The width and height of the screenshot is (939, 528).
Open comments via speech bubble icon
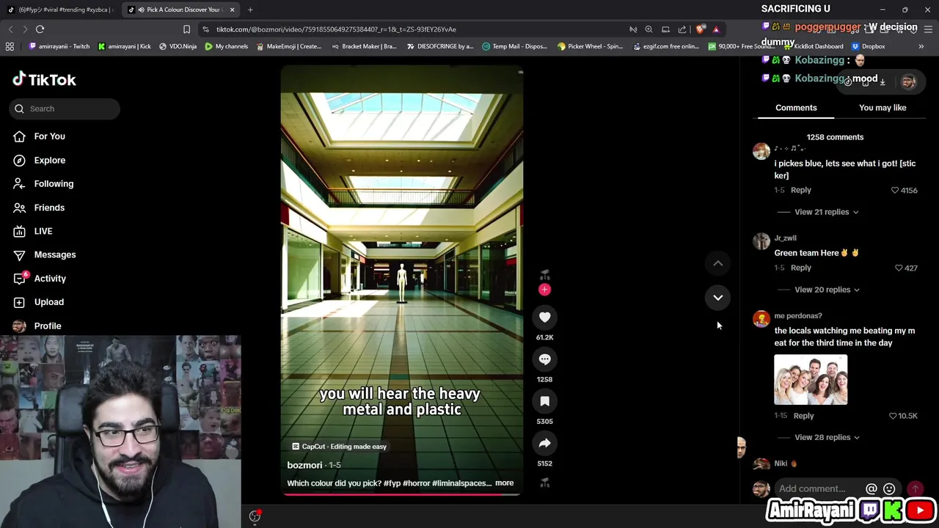click(544, 359)
